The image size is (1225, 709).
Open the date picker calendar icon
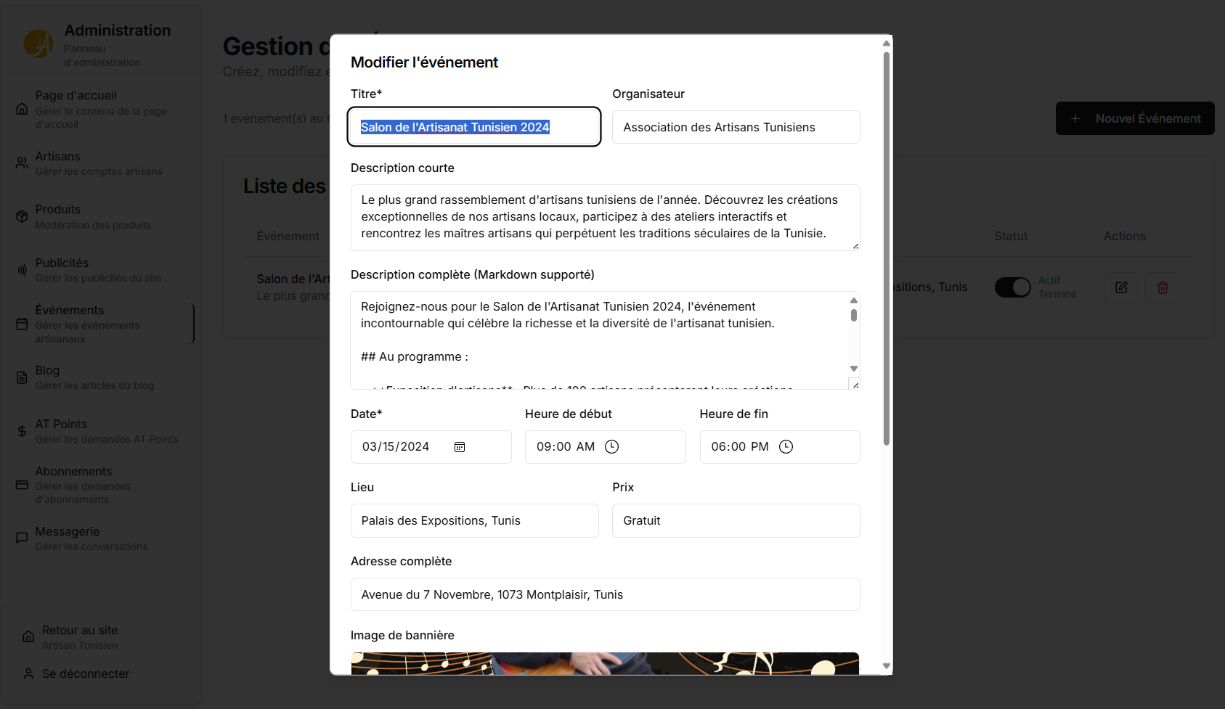pyautogui.click(x=460, y=447)
